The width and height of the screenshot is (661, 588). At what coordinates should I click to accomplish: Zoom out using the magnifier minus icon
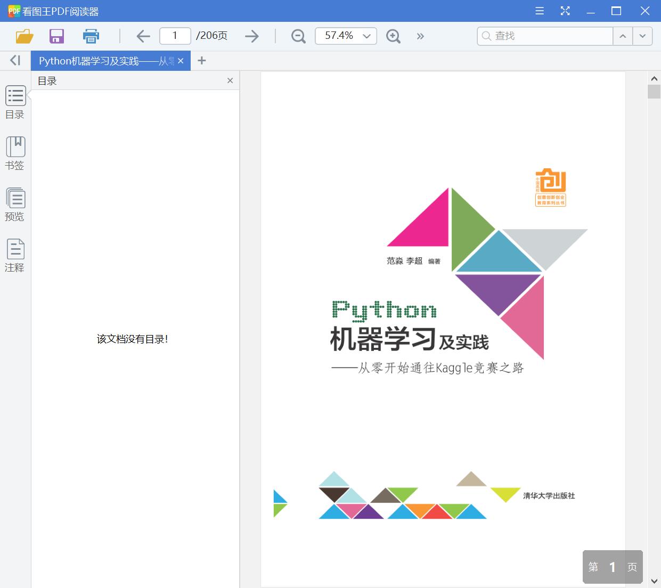pyautogui.click(x=298, y=36)
